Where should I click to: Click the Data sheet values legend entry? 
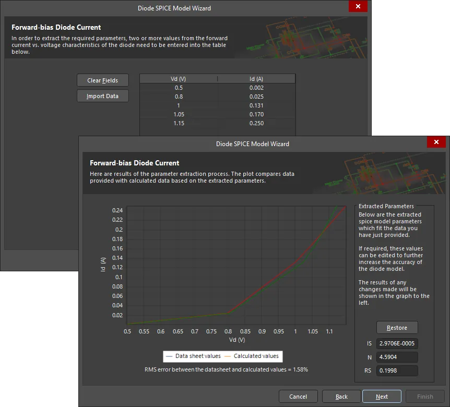tap(193, 356)
